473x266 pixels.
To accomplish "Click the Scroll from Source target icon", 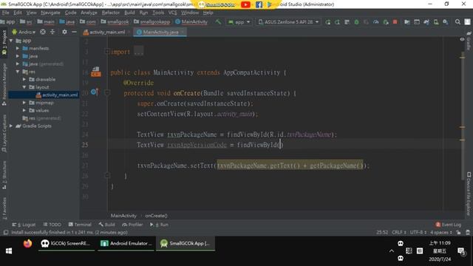I will [43, 32].
